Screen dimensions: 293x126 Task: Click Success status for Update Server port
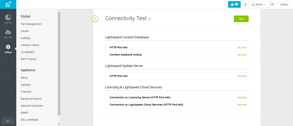[242, 76]
